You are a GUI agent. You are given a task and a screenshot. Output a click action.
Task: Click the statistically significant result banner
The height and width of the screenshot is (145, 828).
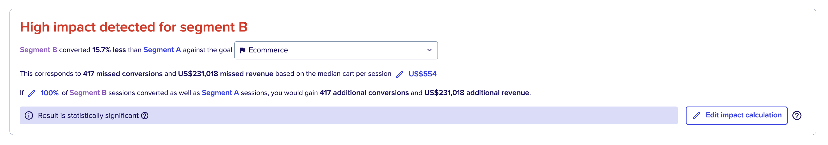349,115
